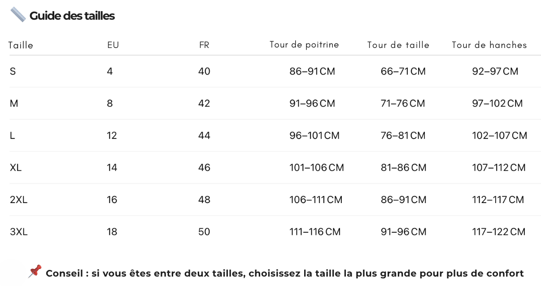The height and width of the screenshot is (286, 541).
Task: Click the Tour de poitrine header
Action: click(x=304, y=45)
